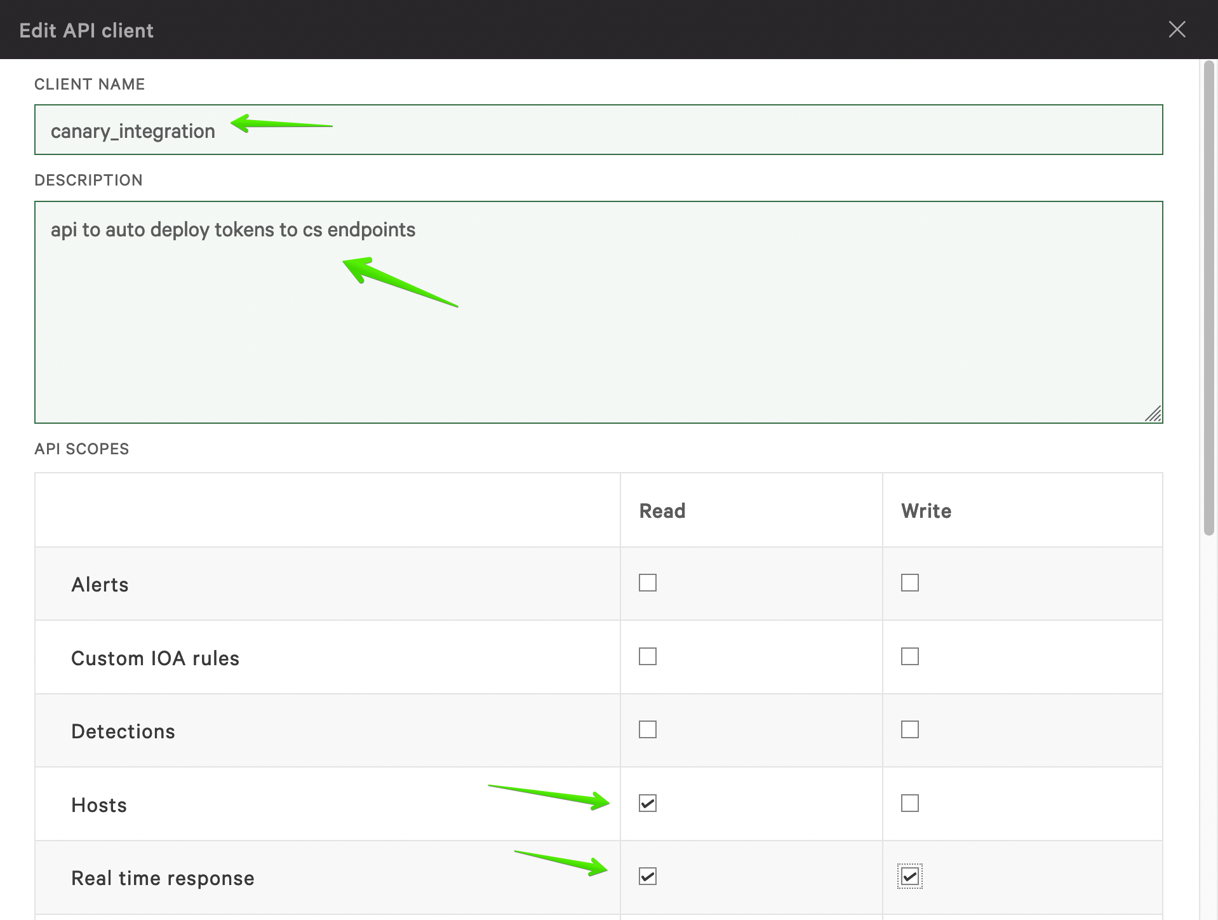Viewport: 1218px width, 920px height.
Task: Enable Write access for Hosts scope
Action: click(910, 804)
